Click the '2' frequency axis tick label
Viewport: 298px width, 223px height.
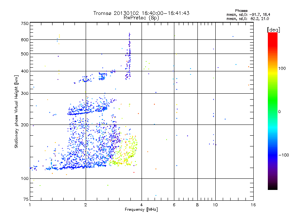(86, 205)
